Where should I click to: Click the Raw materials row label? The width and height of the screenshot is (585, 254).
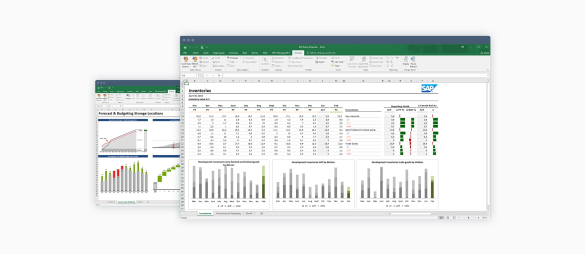pyautogui.click(x=352, y=116)
